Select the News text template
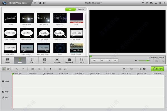This screenshot has width=167, height=111. pos(77,18)
